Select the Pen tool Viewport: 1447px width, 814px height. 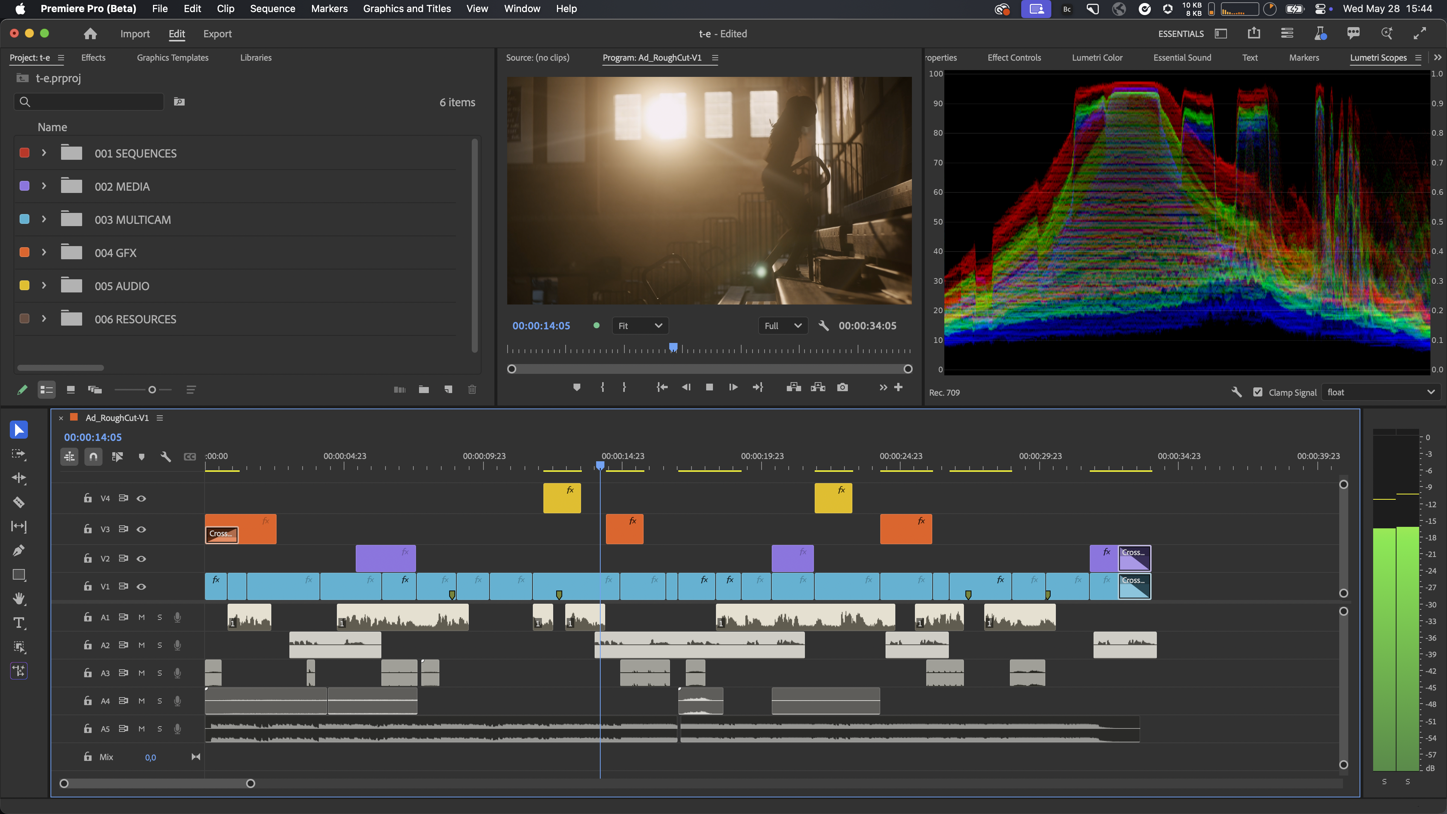click(x=18, y=551)
